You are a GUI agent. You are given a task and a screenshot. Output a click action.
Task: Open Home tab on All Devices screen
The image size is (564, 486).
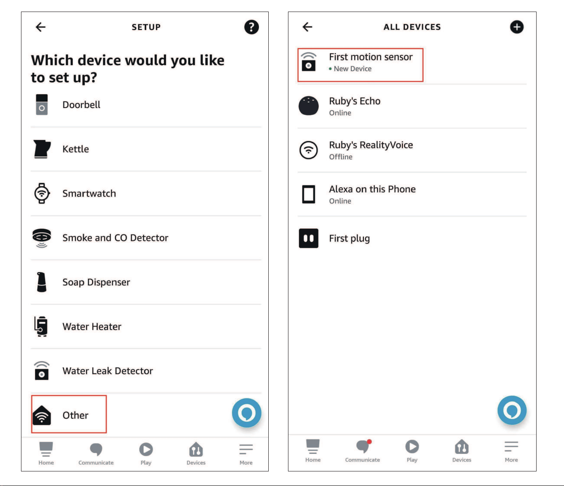[313, 451]
